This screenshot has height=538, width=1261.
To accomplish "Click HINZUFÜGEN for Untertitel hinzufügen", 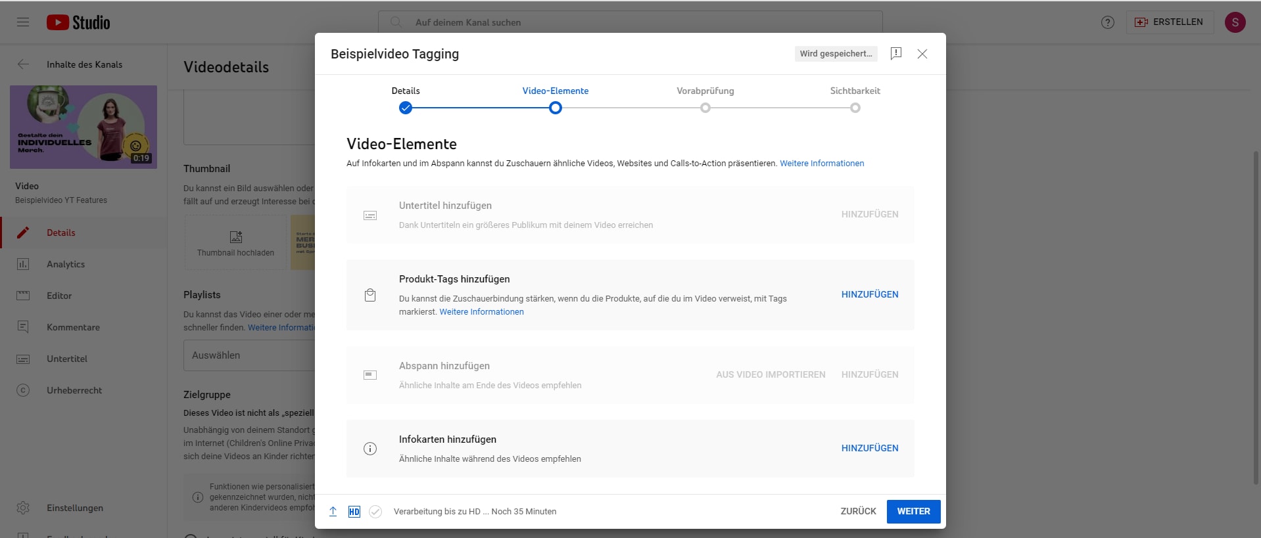I will click(x=870, y=214).
